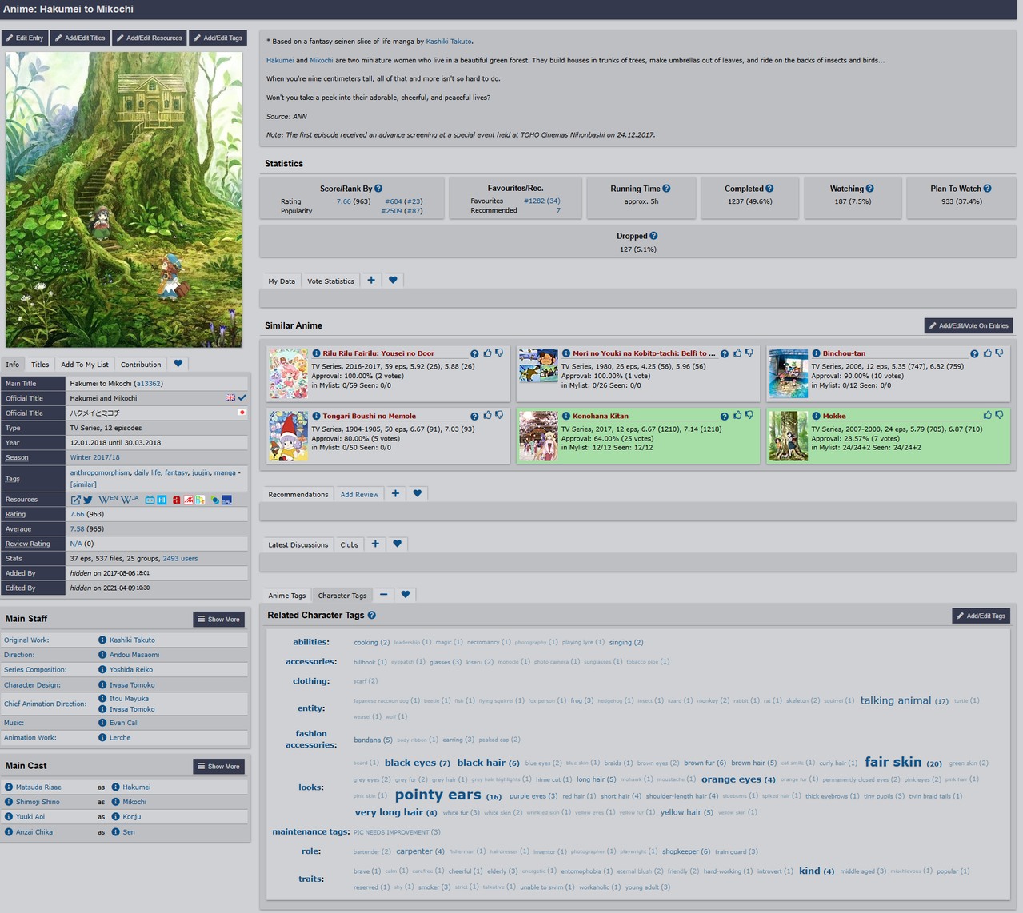Viewport: 1023px width, 913px height.
Task: Open the HIDIVE resource icon
Action: click(162, 500)
